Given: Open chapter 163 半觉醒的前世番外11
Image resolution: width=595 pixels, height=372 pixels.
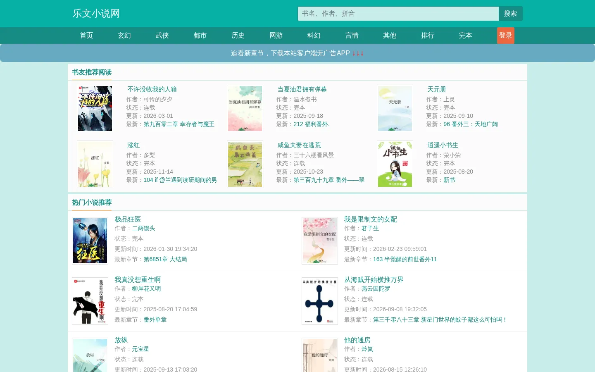Looking at the screenshot, I should click(405, 259).
